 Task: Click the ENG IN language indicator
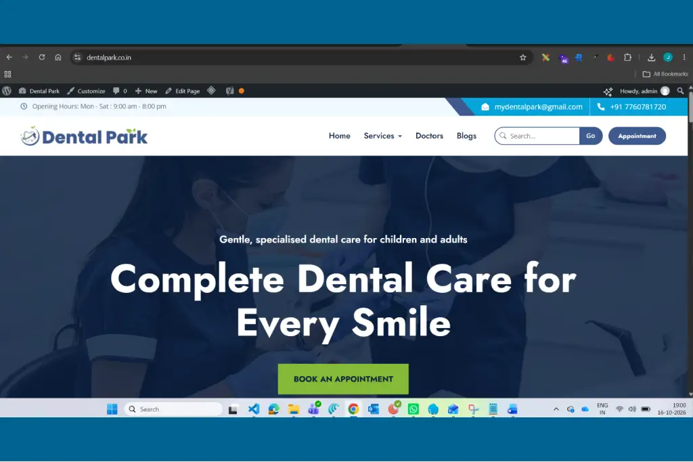coord(602,409)
